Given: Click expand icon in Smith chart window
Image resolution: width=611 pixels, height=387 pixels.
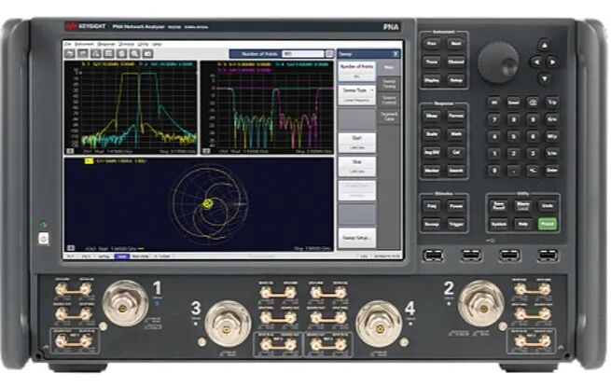Looking at the screenshot, I should coord(71,248).
